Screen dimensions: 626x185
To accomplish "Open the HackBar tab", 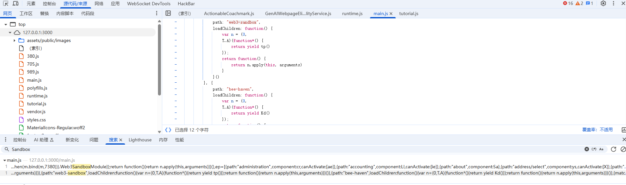I will point(186,4).
